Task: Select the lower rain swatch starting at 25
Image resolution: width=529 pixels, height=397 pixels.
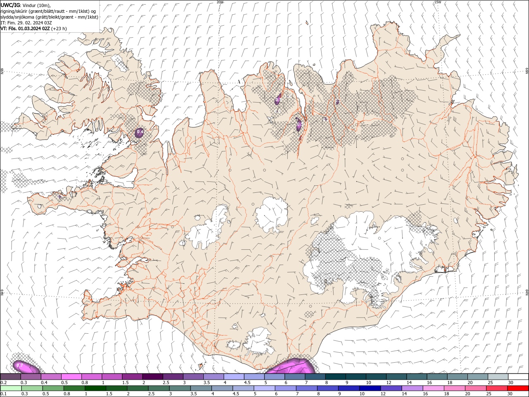Action: [497, 388]
